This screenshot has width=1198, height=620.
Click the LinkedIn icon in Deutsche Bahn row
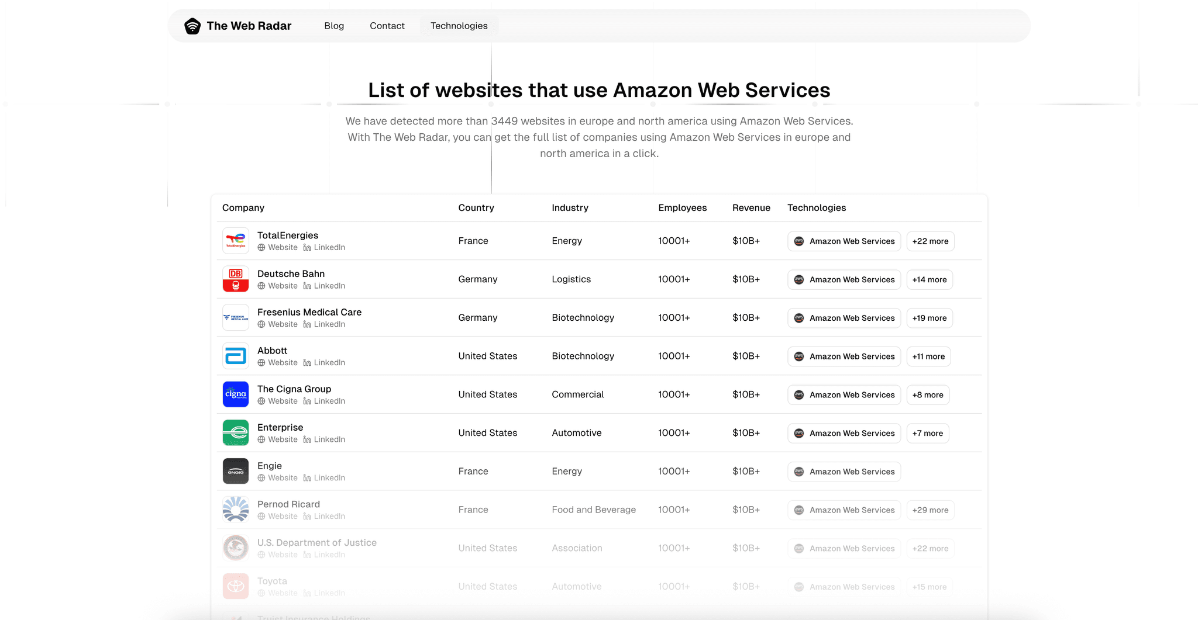pyautogui.click(x=307, y=286)
